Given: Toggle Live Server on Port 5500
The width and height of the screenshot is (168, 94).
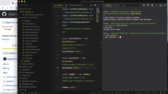Looking at the screenshot, I should point(96,93).
